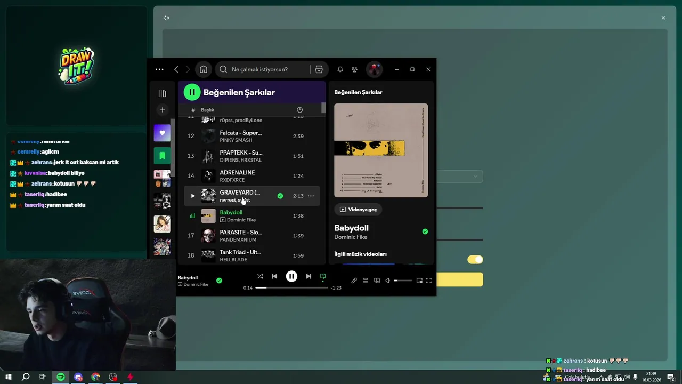Screen dimensions: 682x384
Task: Adjust the Spotify volume slider
Action: pos(403,281)
